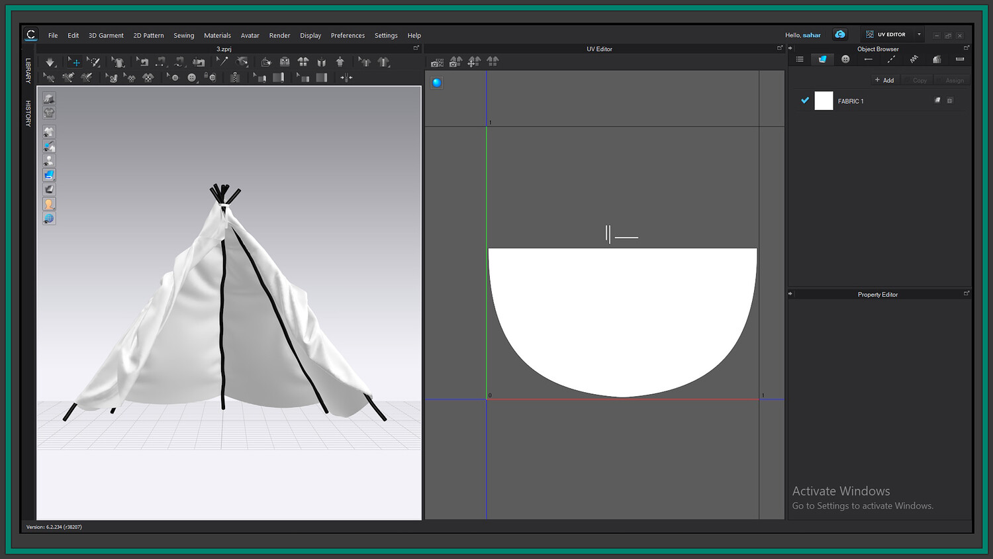Click the blue sphere in UV Editor
The height and width of the screenshot is (559, 993).
click(437, 83)
